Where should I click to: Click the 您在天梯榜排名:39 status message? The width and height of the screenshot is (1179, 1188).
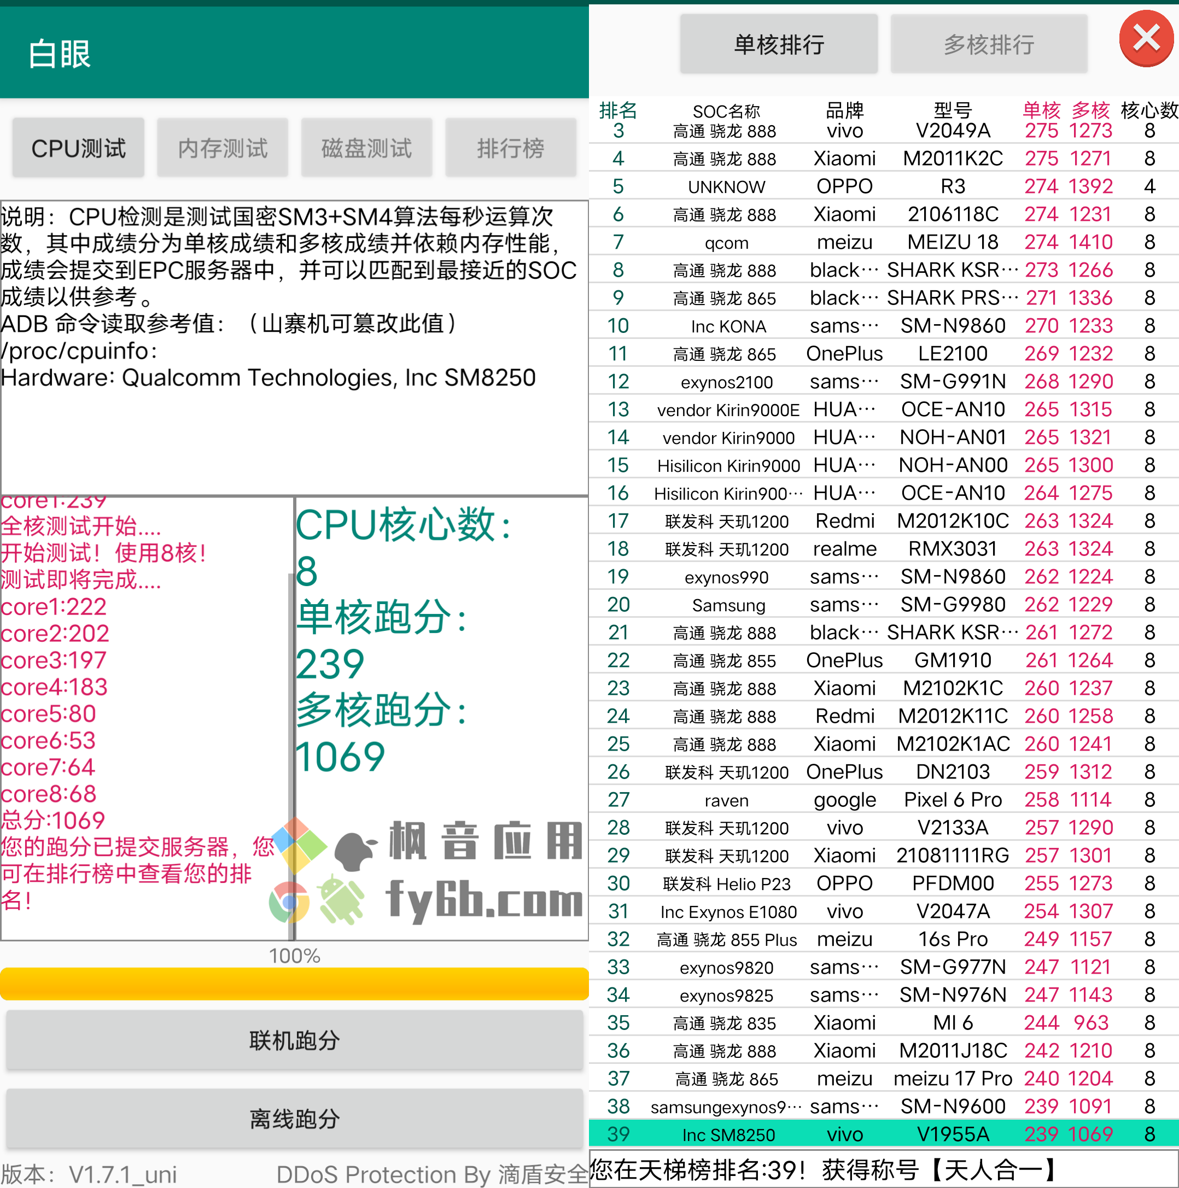point(824,1169)
